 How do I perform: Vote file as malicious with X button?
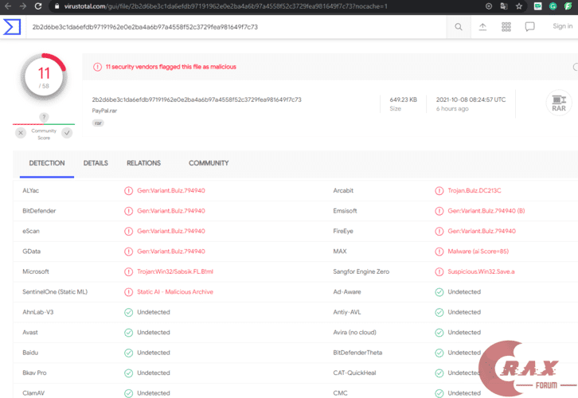point(21,133)
